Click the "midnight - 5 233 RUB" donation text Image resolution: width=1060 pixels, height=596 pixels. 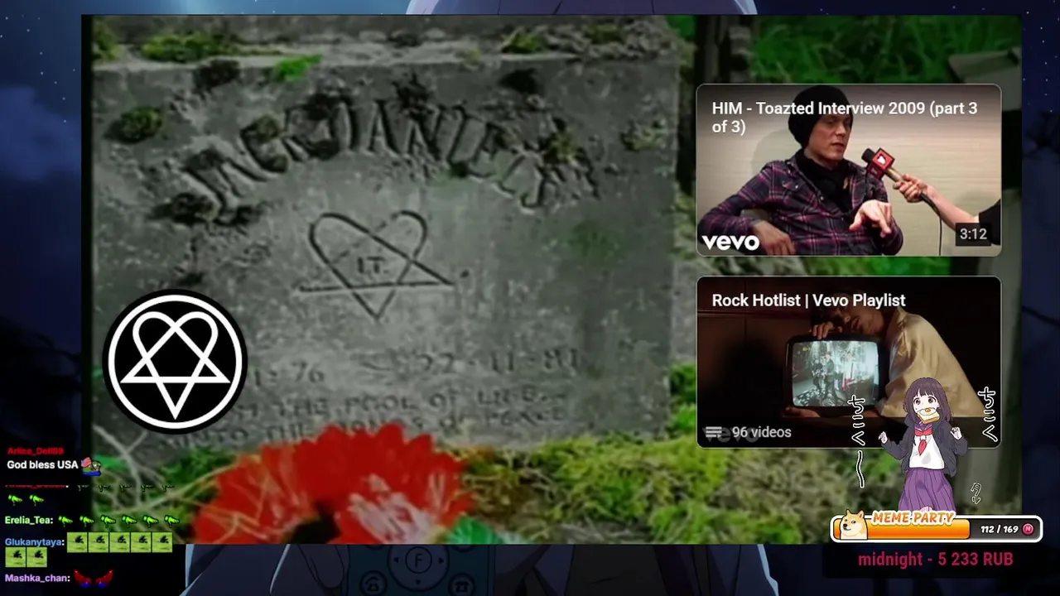(935, 560)
